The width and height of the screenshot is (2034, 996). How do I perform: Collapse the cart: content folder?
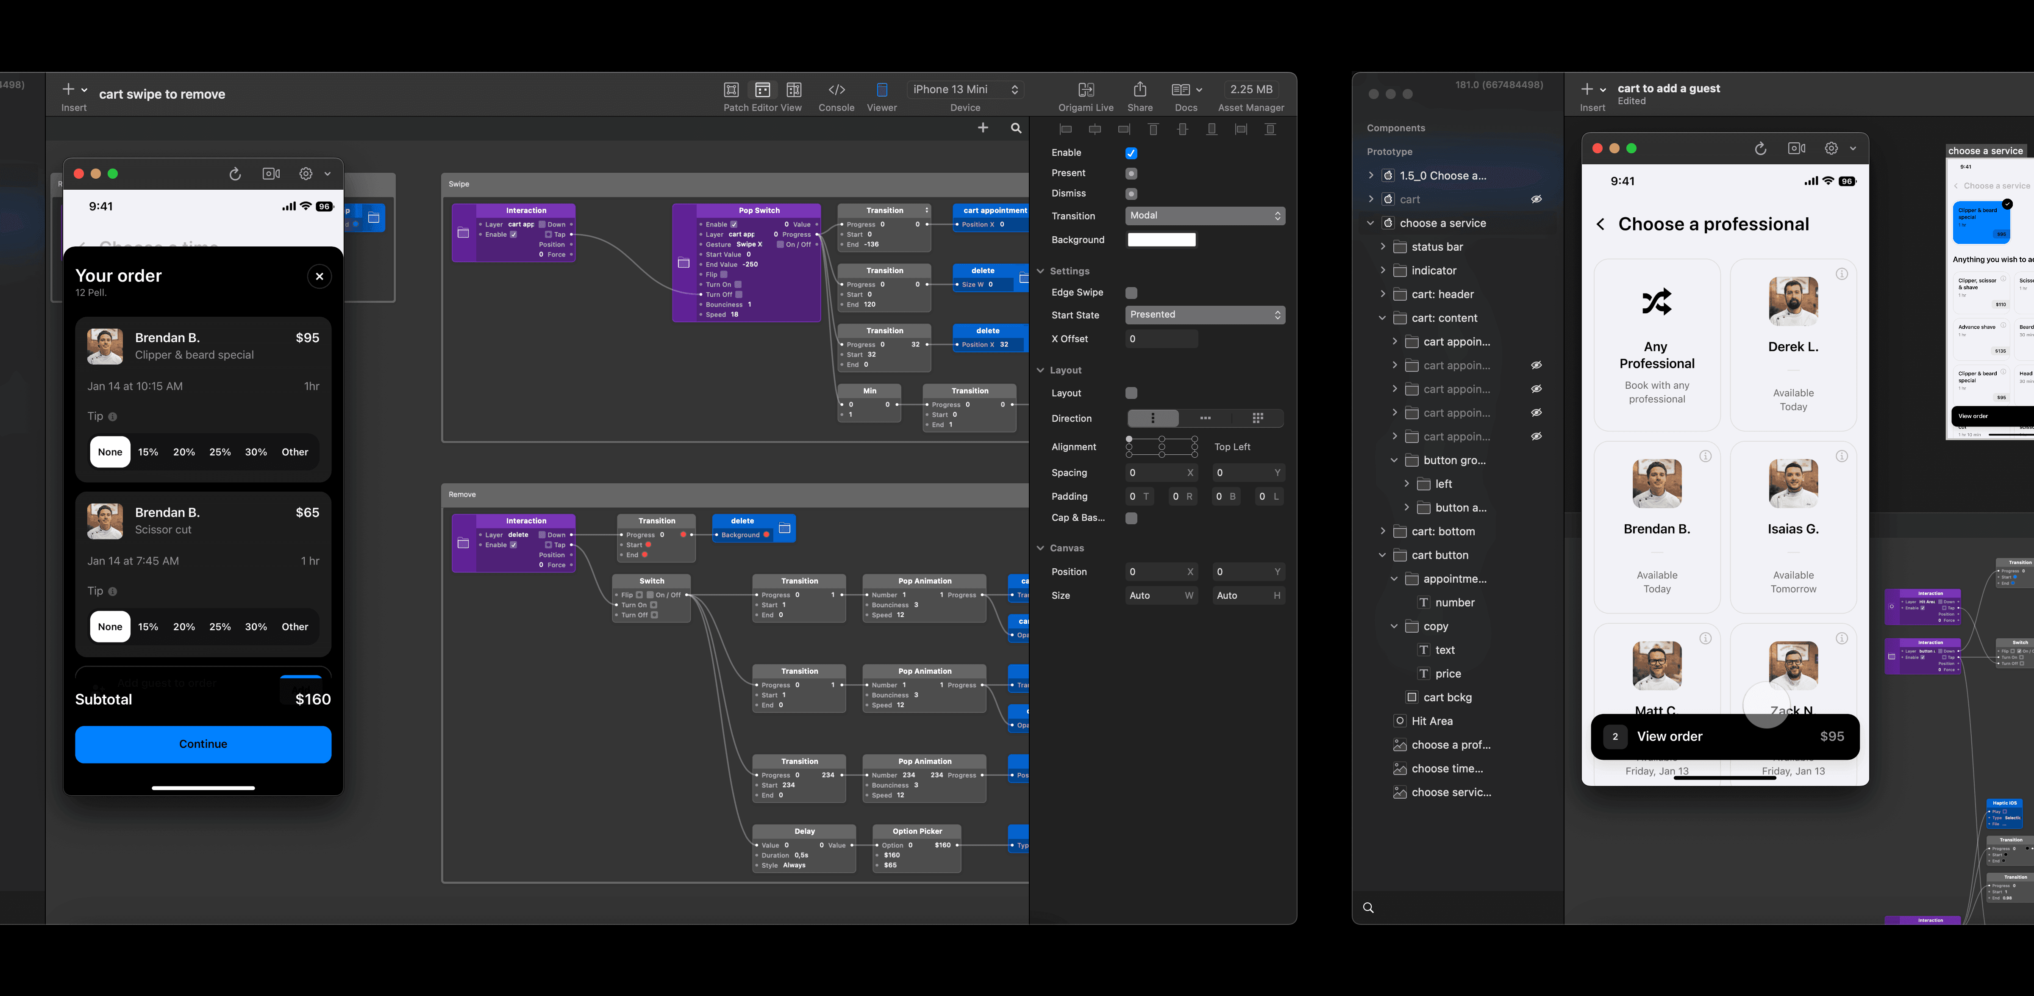pos(1382,318)
